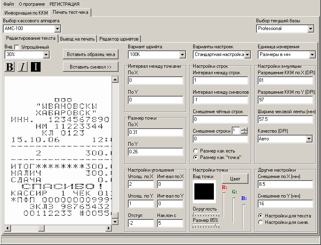Click Вставить образец чека button
Screen dimensions: 321x245
click(x=90, y=54)
